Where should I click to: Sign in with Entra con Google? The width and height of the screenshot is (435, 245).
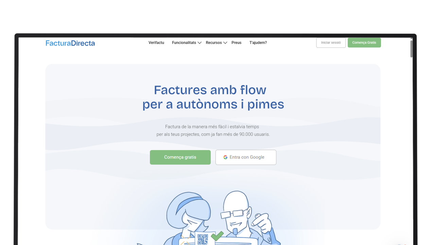[246, 157]
